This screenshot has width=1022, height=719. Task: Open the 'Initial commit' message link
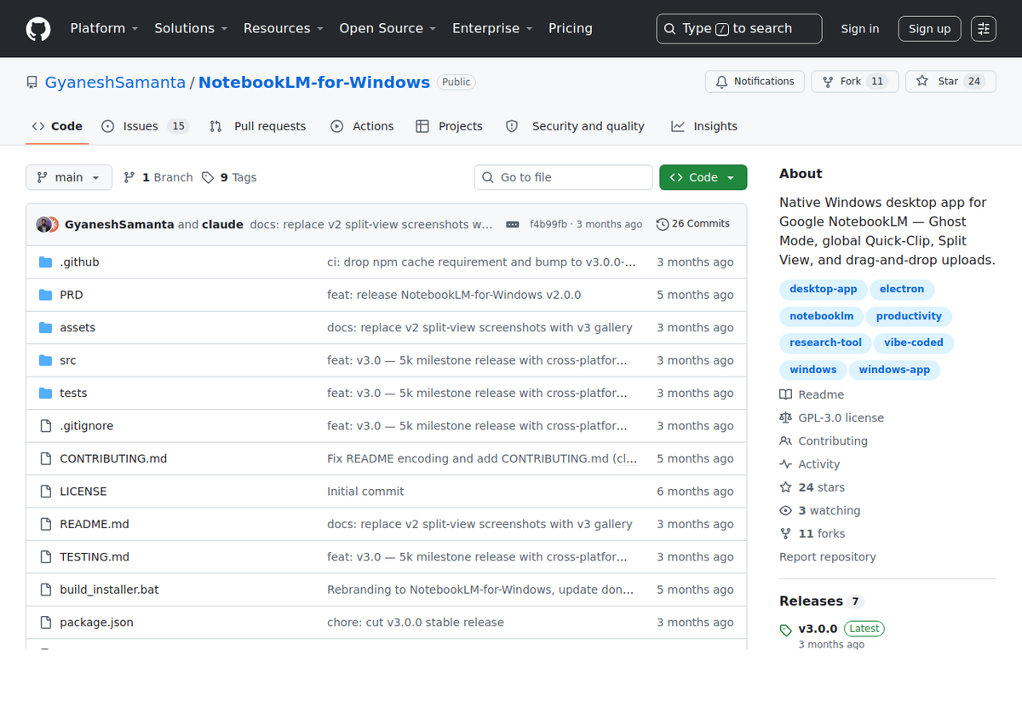[x=365, y=492]
